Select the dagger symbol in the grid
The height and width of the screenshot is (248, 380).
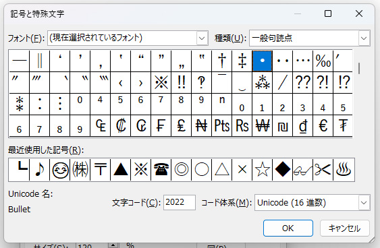tap(222, 61)
